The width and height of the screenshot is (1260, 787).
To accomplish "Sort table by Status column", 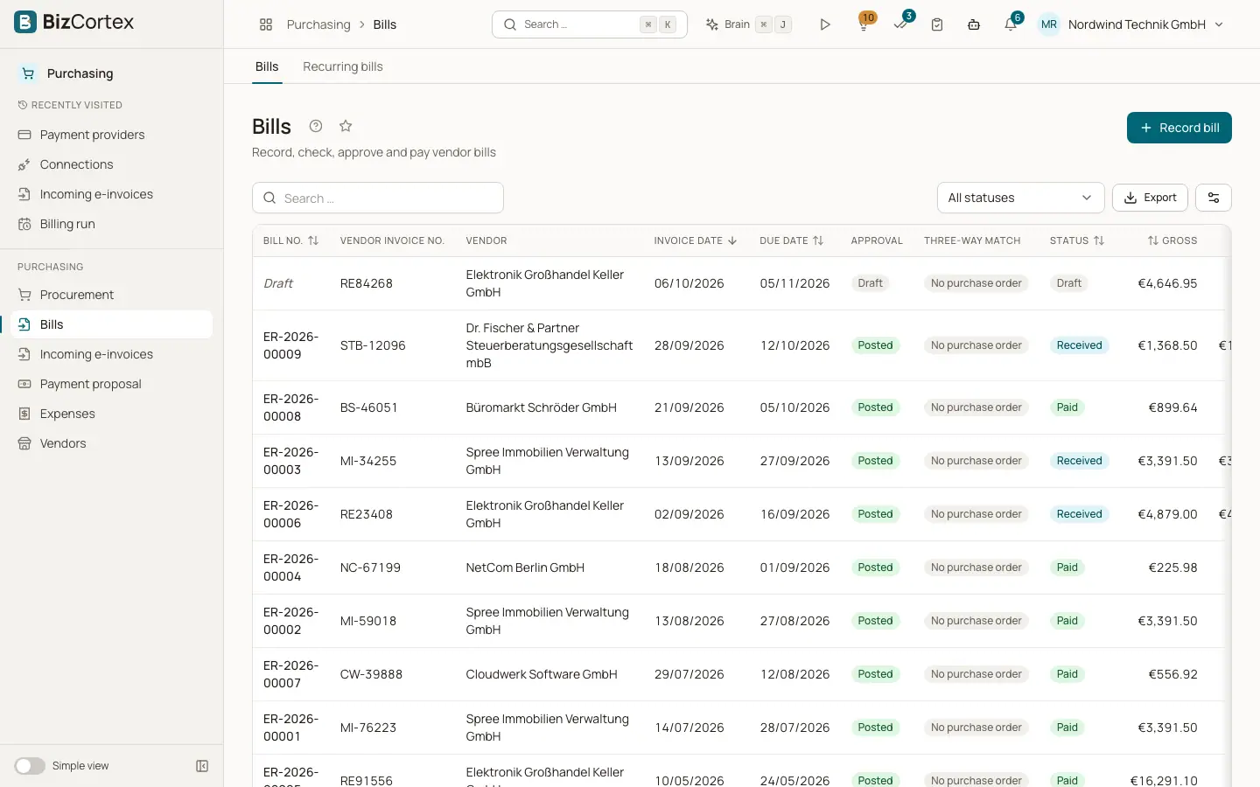I will 1077,240.
